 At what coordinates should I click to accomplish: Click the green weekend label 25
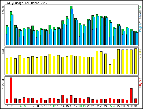click(110, 106)
